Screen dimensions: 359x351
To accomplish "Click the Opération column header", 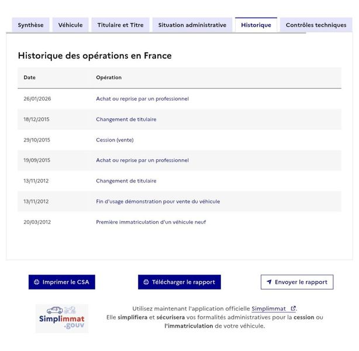I will coord(109,77).
